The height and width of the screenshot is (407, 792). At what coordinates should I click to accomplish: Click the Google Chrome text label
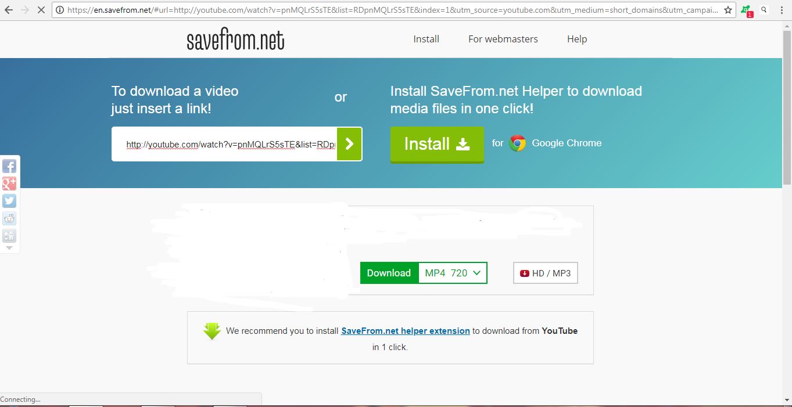567,143
